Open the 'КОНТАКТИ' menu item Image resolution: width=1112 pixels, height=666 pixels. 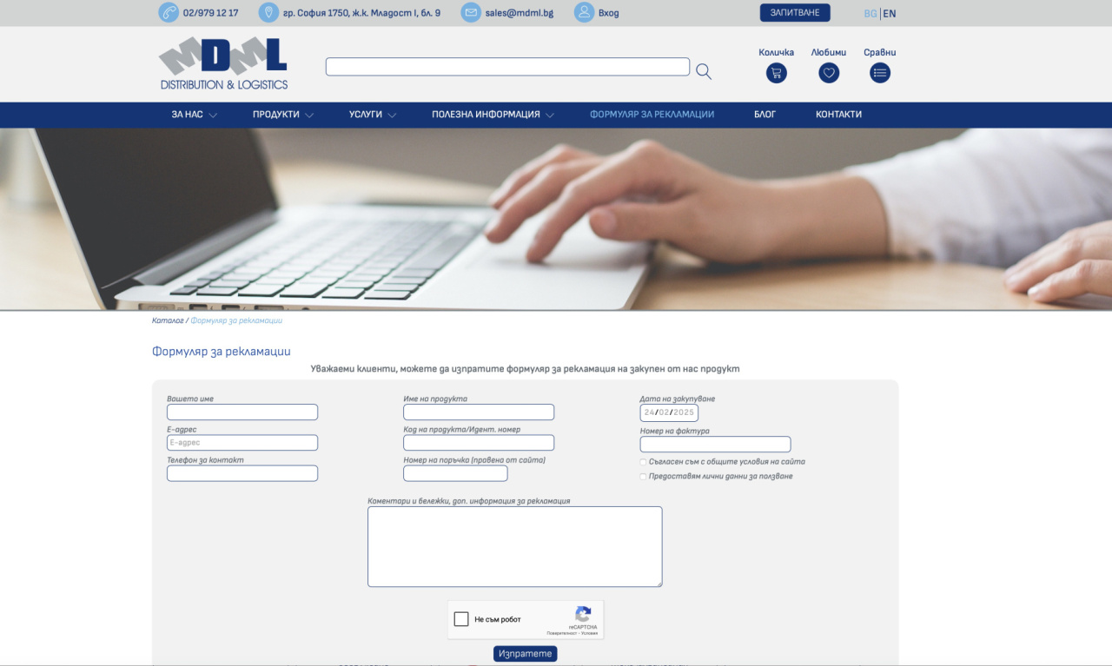click(x=838, y=115)
